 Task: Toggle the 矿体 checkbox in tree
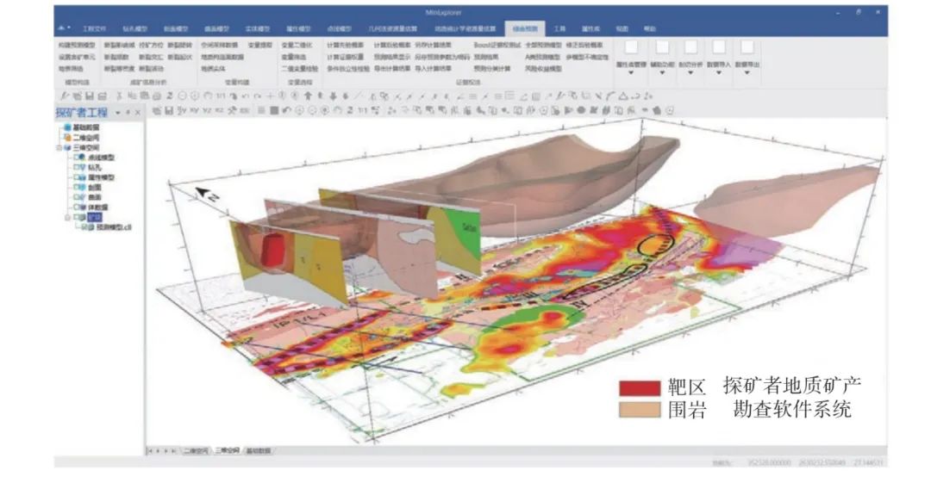[x=78, y=217]
